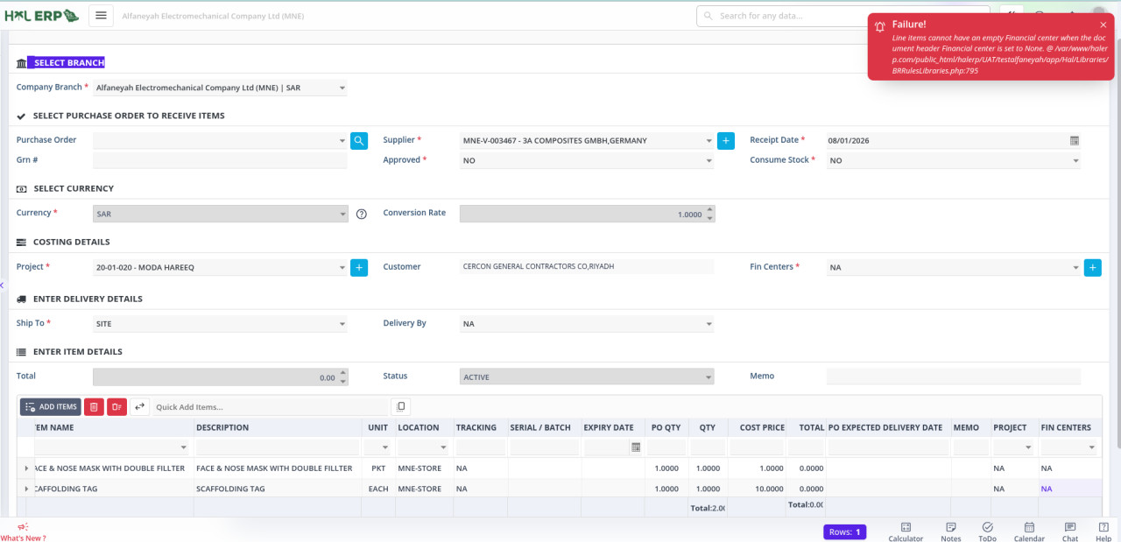1121x542 pixels.
Task: Click the red delete row trash icon
Action: click(x=94, y=407)
